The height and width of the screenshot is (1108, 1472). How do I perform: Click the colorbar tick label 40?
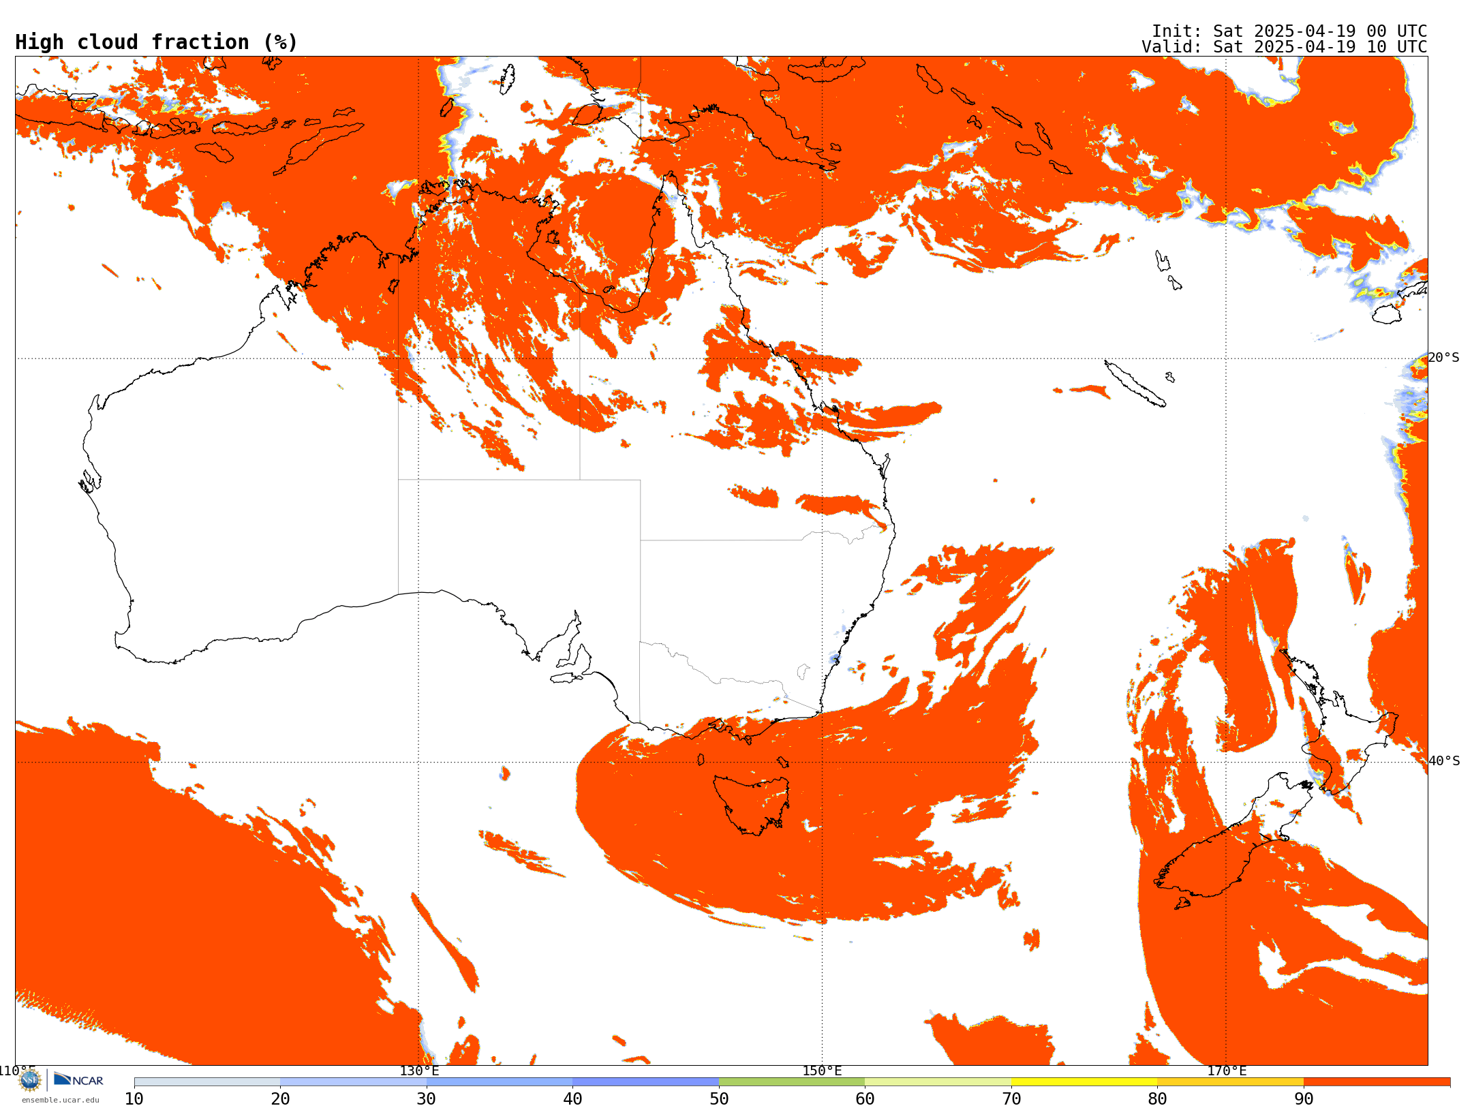[572, 1099]
